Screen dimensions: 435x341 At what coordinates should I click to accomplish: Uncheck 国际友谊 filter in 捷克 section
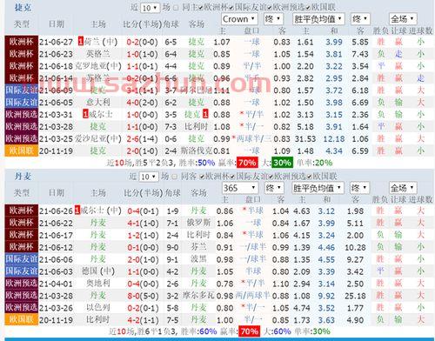[x=231, y=8]
